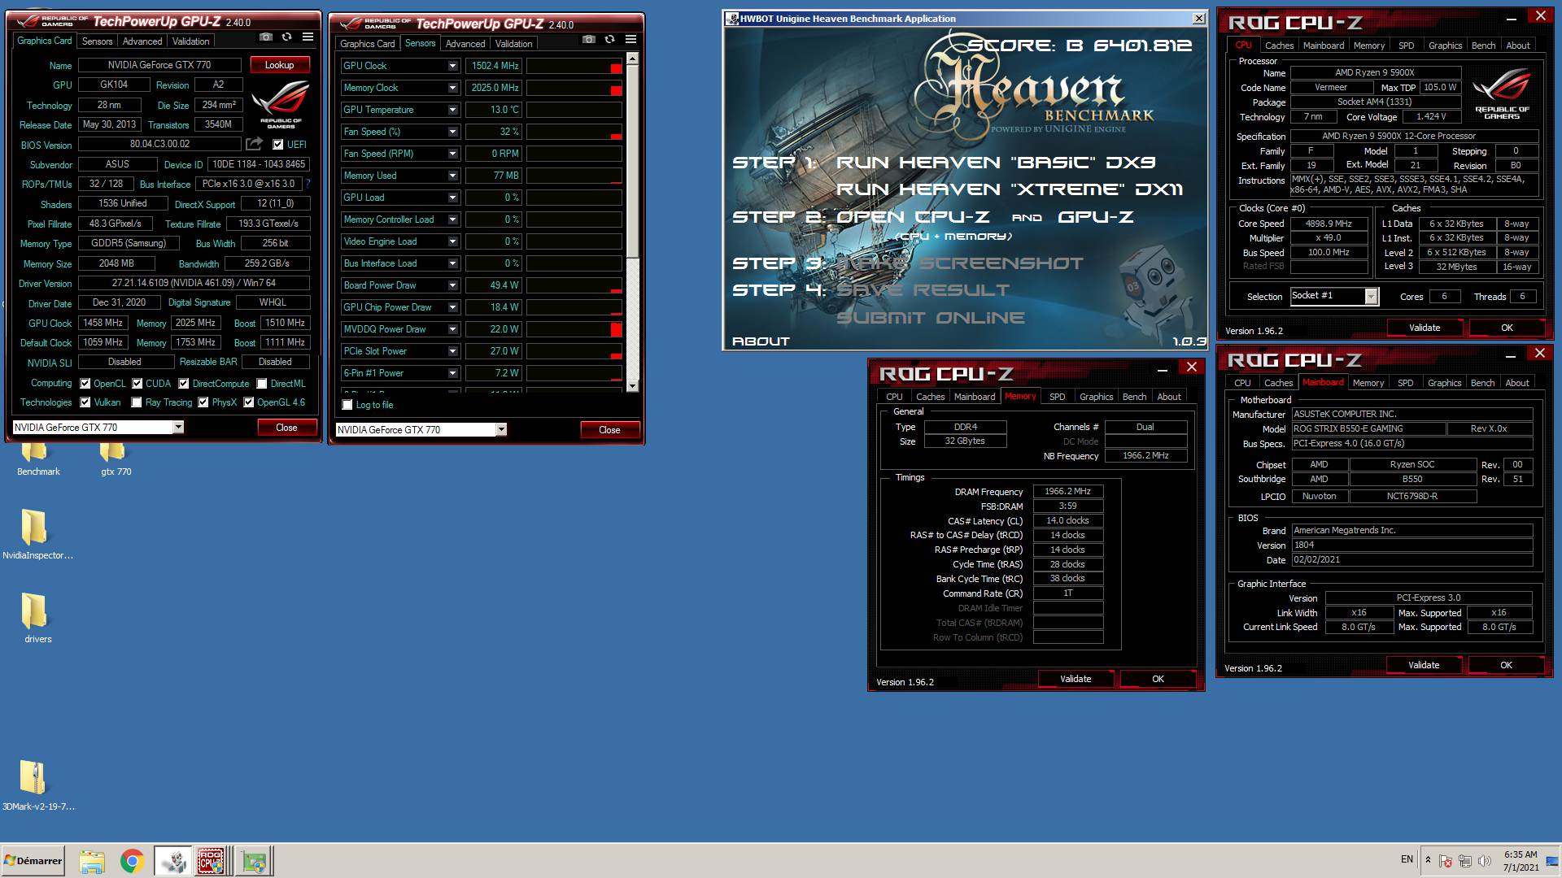This screenshot has width=1562, height=878.
Task: Switch to Validation tab in Sensors GPU-Z
Action: point(513,43)
